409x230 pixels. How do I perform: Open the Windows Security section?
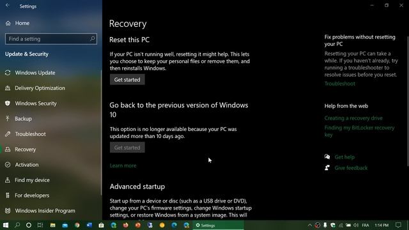click(x=36, y=103)
